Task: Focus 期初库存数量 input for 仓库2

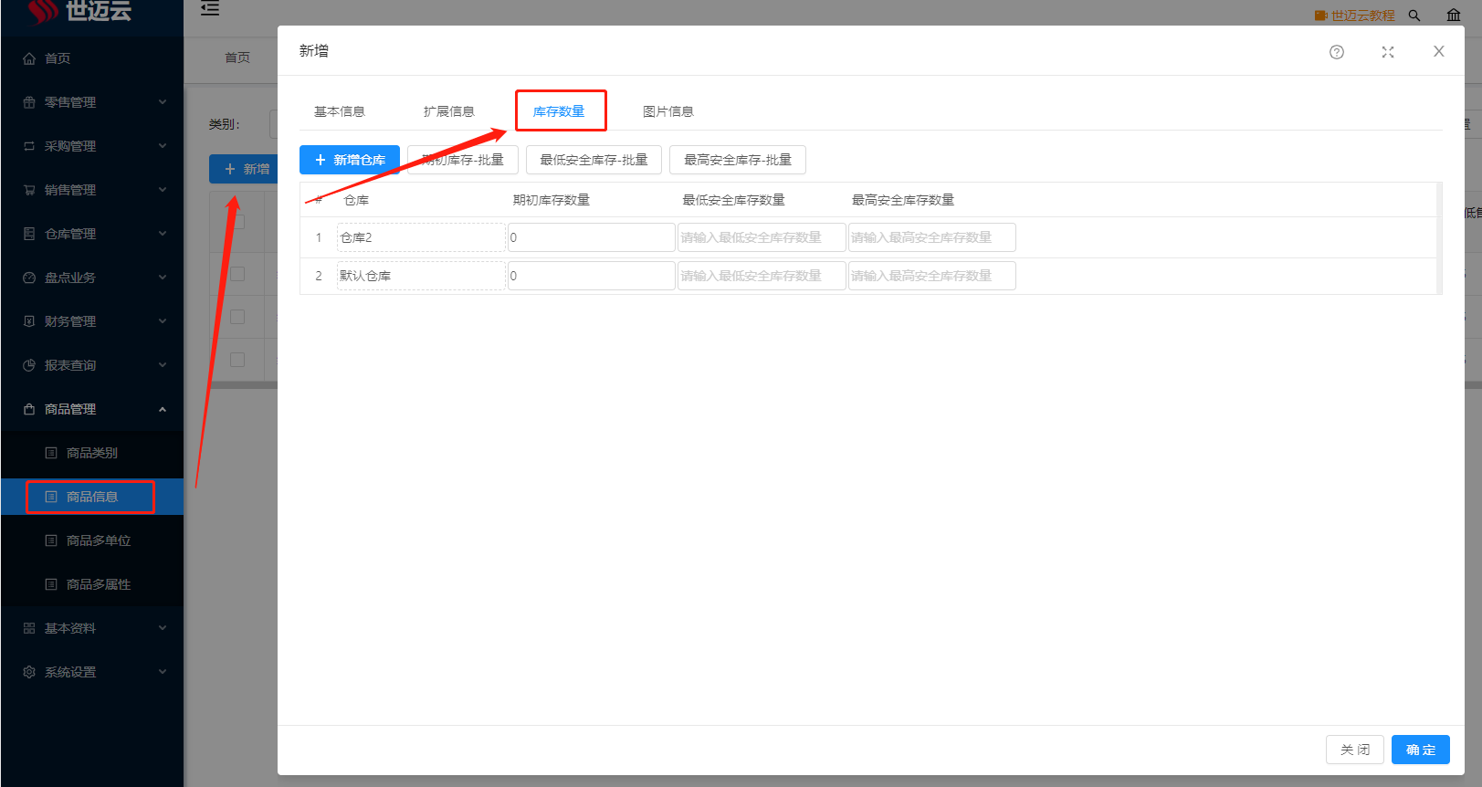Action: [592, 237]
